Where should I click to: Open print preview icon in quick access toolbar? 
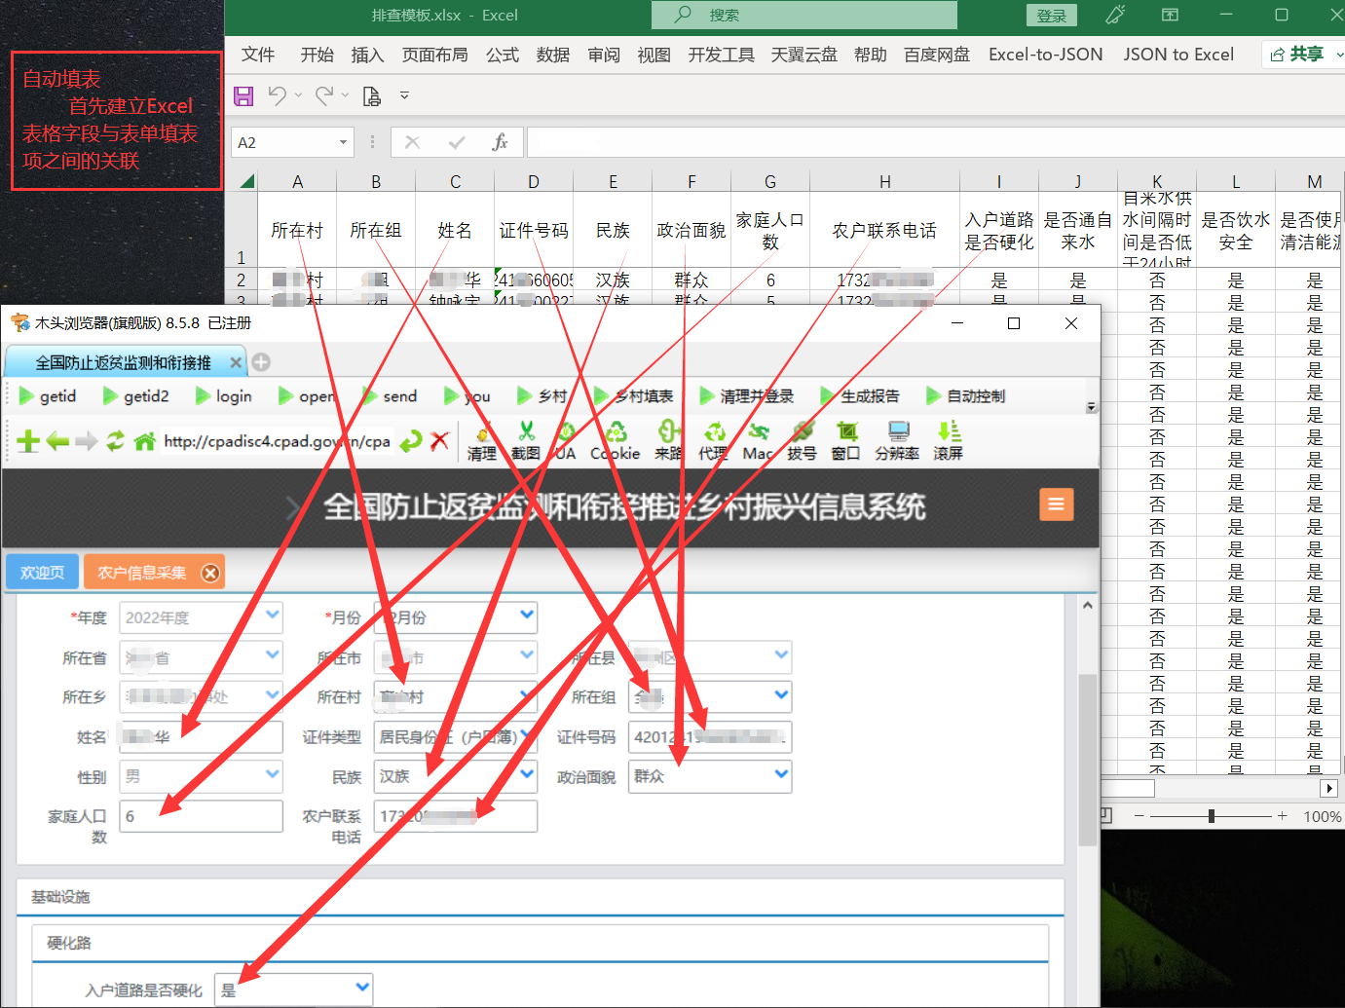(x=371, y=95)
